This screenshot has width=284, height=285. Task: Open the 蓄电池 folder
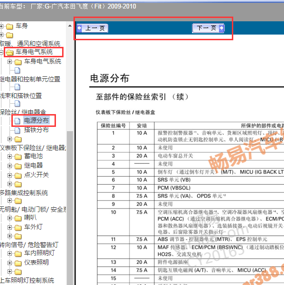[x=34, y=156]
